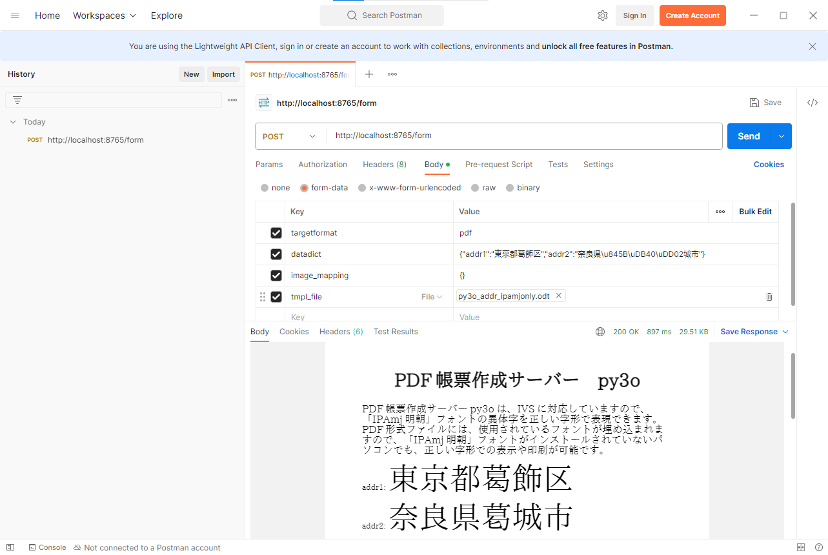Screen dimensions: 828x555
Task: Select the raw body type
Action: click(x=475, y=188)
